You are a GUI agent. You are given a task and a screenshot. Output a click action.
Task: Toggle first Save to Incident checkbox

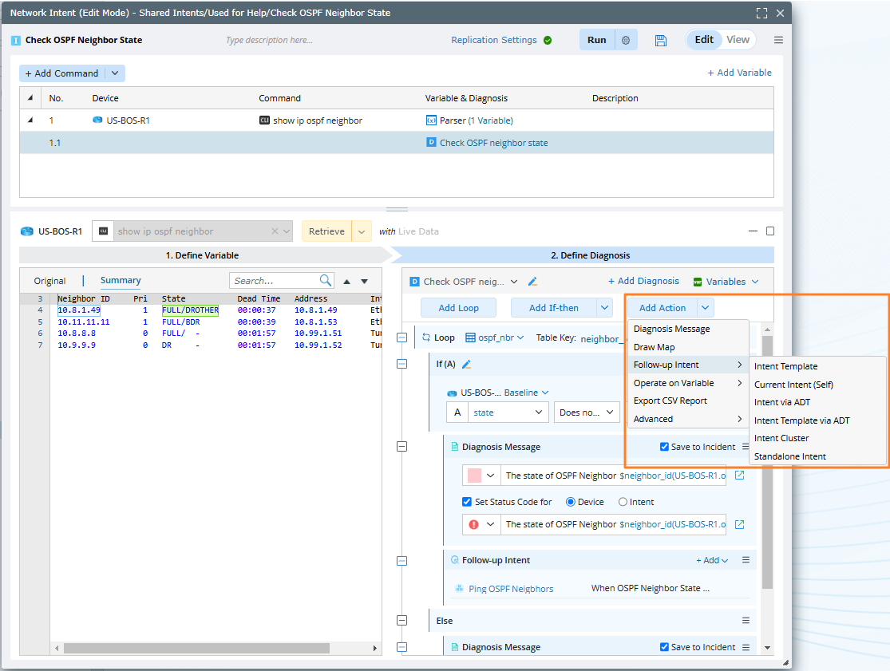coord(665,447)
